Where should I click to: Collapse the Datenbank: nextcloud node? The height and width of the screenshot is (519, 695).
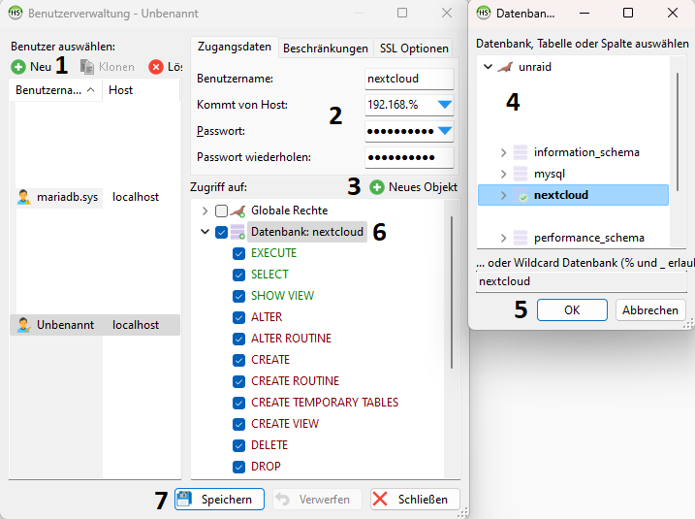[205, 232]
